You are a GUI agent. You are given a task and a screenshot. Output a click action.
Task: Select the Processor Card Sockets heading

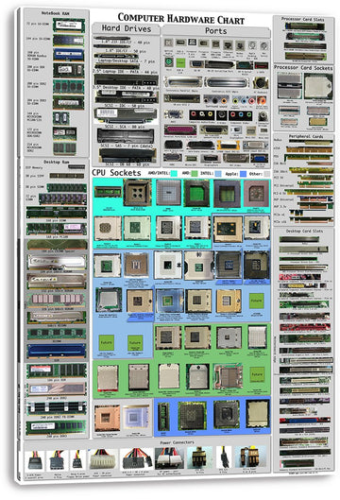pos(303,68)
